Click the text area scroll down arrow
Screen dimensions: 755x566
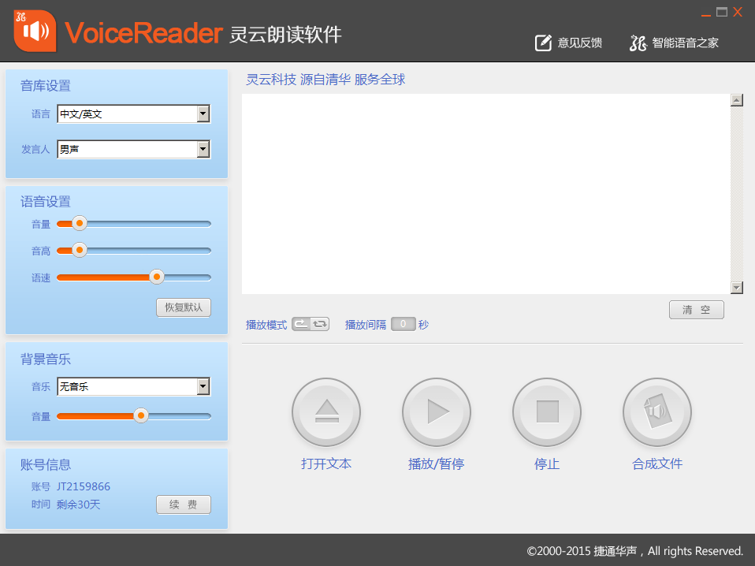coord(737,288)
